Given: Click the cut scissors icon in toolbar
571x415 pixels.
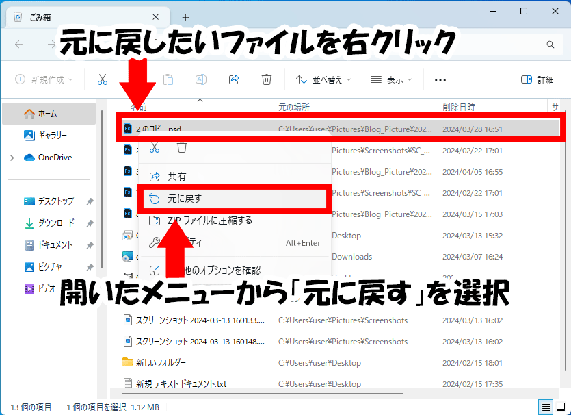Looking at the screenshot, I should (103, 79).
